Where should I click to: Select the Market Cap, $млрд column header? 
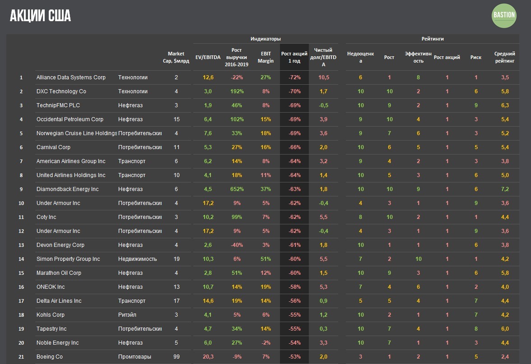tap(176, 57)
